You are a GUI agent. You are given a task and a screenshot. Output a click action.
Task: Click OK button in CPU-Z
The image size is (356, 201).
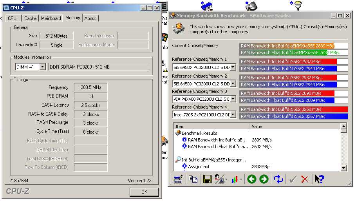144,192
